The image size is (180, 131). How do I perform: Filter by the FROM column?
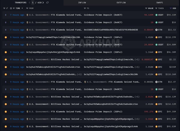pos(27,8)
